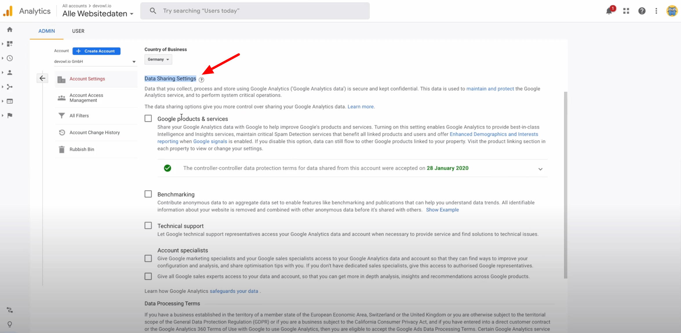Image resolution: width=681 pixels, height=333 pixels.
Task: Click the Home icon in sidebar
Action: coord(10,30)
